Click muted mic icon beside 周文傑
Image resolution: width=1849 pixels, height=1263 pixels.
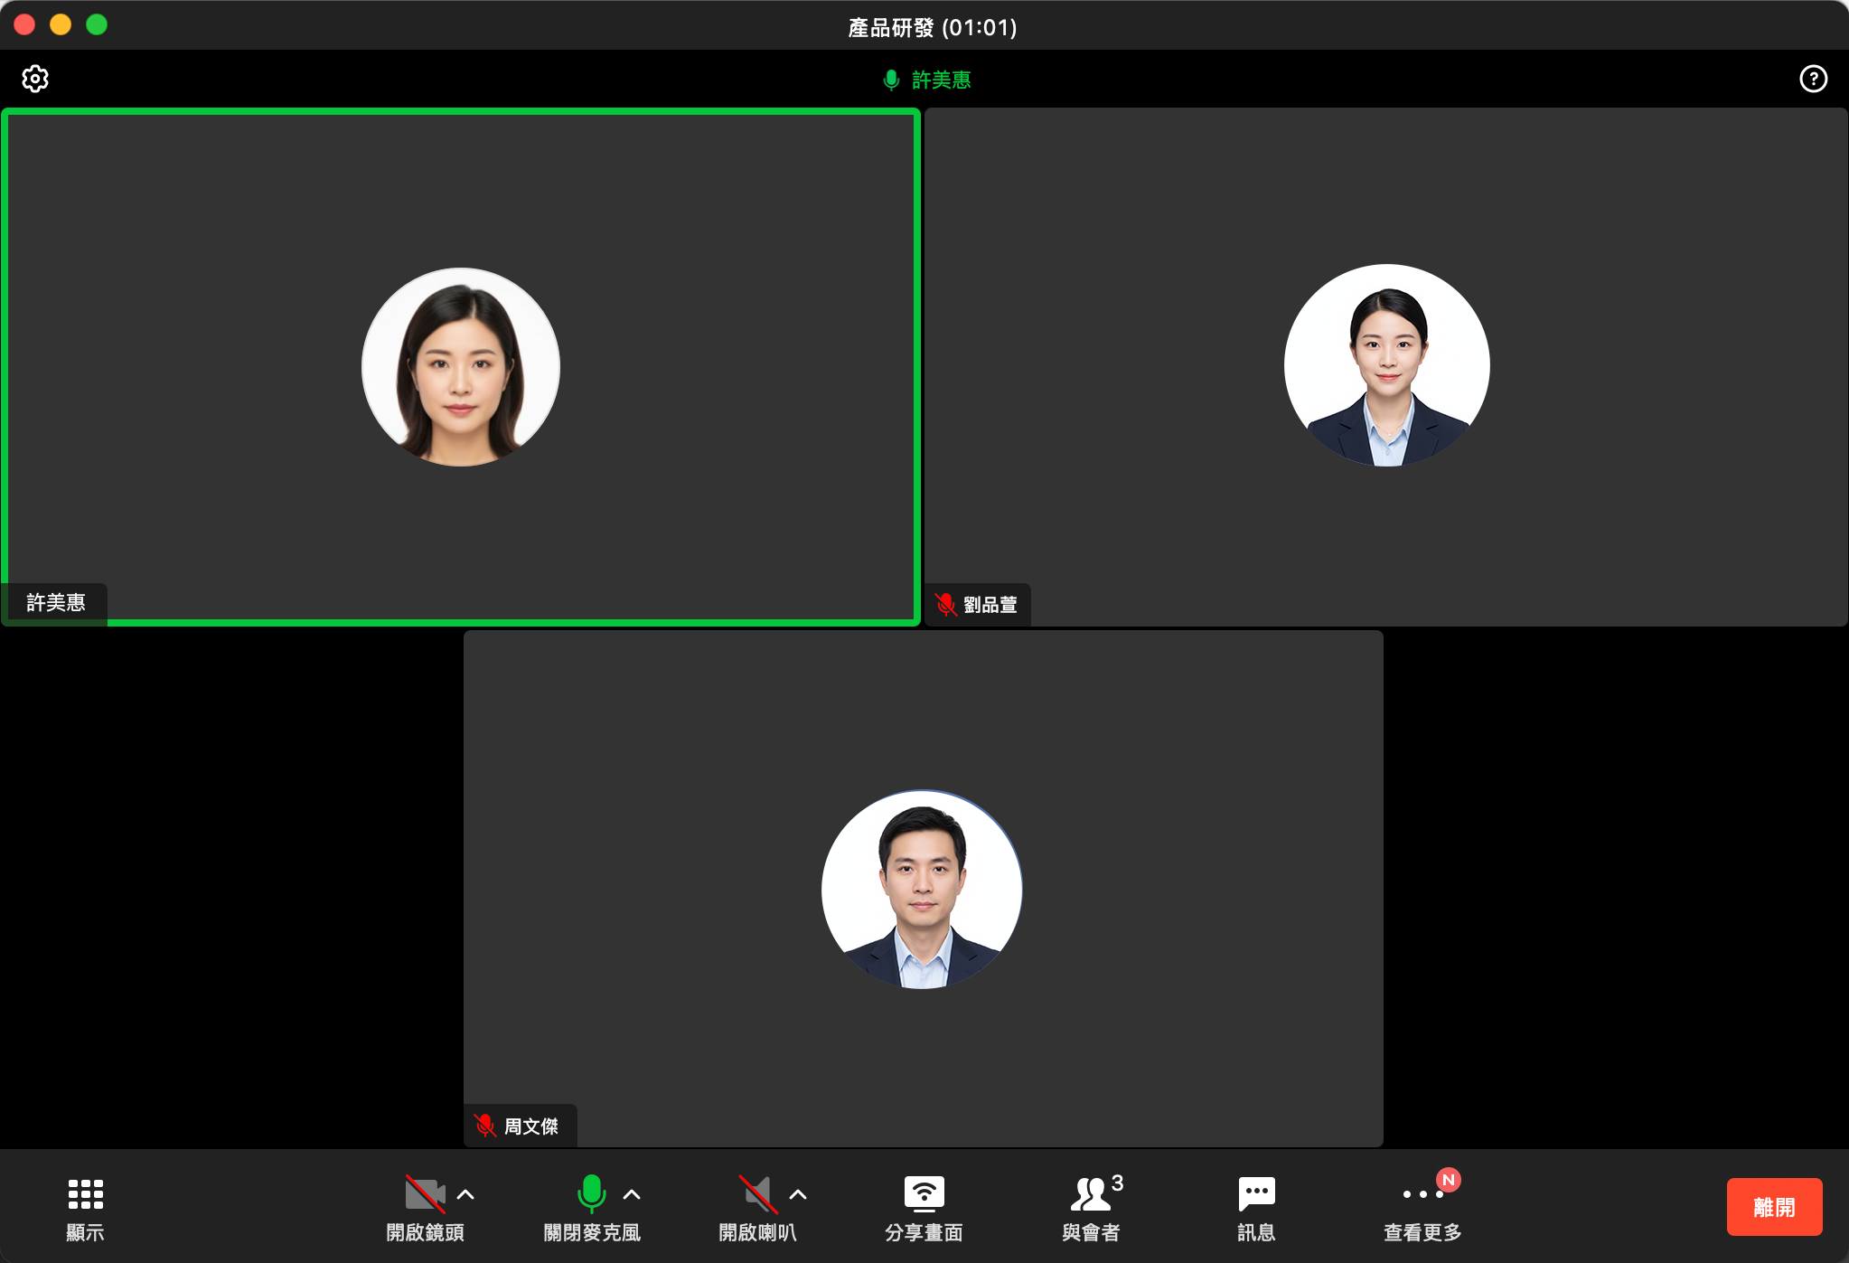tap(485, 1126)
